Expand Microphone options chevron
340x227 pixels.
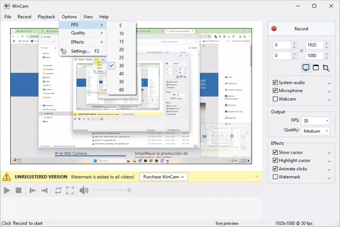[329, 92]
